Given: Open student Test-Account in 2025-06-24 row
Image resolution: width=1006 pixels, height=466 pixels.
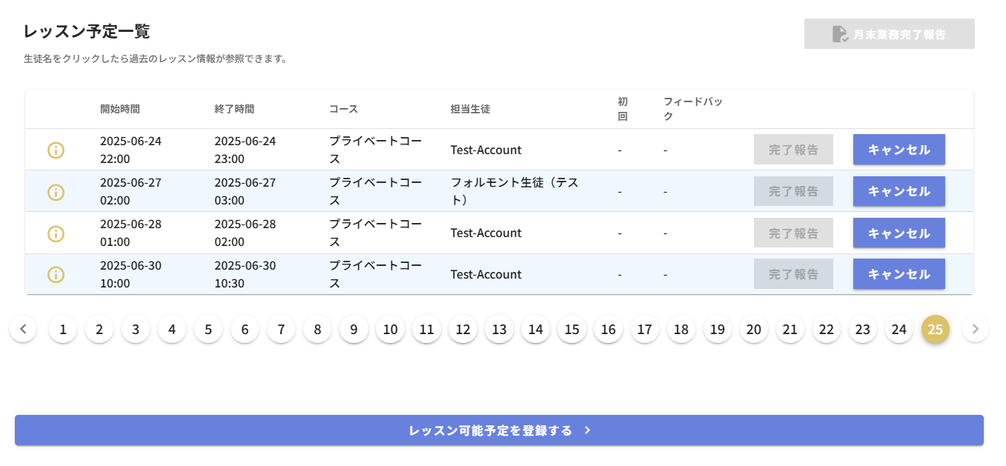Looking at the screenshot, I should click(x=486, y=150).
